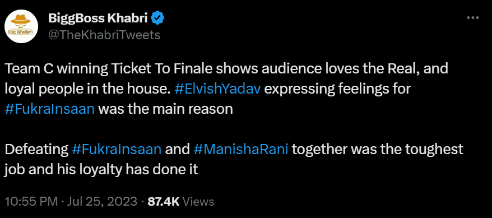Open the three-dot More options menu
Screen dimensions: 492x218
click(473, 18)
